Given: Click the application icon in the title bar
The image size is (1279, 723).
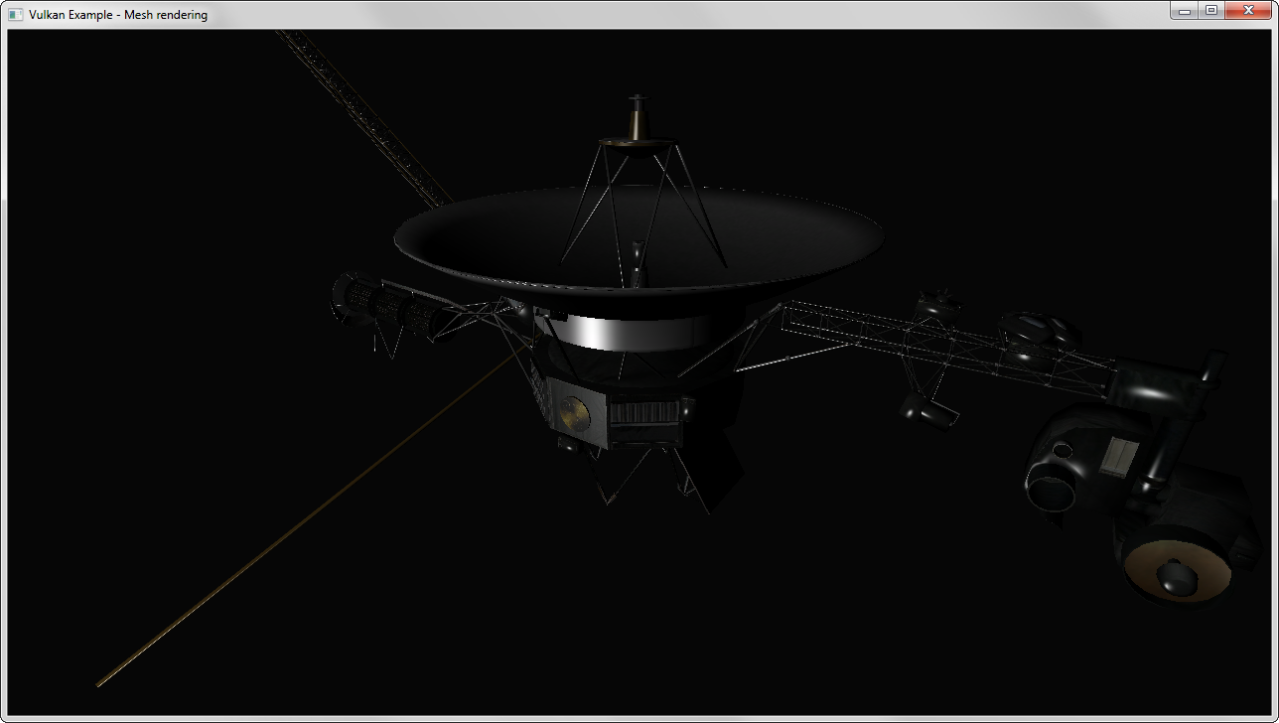Looking at the screenshot, I should (x=15, y=14).
